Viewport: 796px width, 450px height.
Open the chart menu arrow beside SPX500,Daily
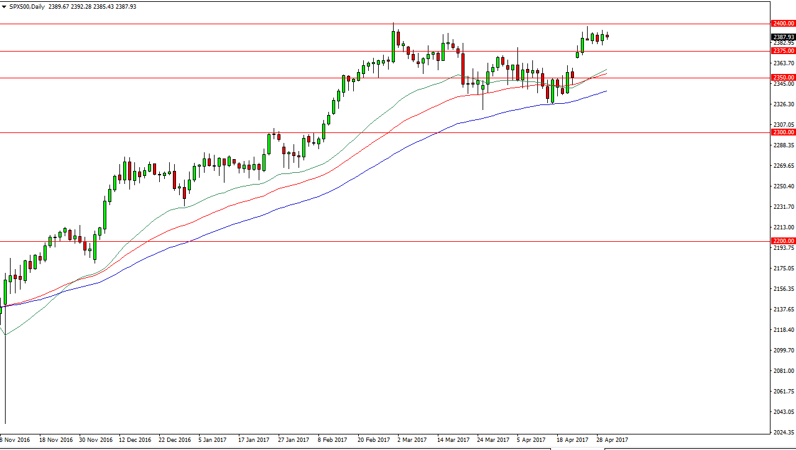[4, 6]
